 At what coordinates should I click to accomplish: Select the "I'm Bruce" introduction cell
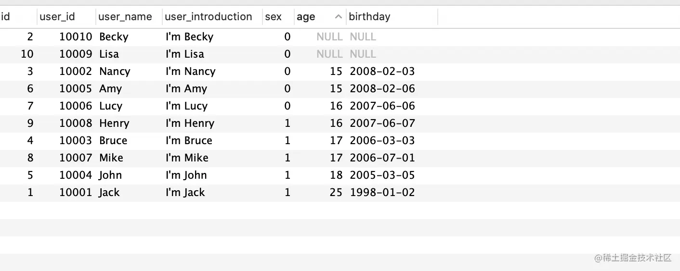coord(189,141)
